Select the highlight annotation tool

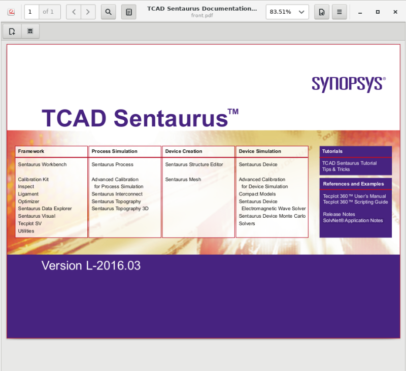[x=30, y=31]
